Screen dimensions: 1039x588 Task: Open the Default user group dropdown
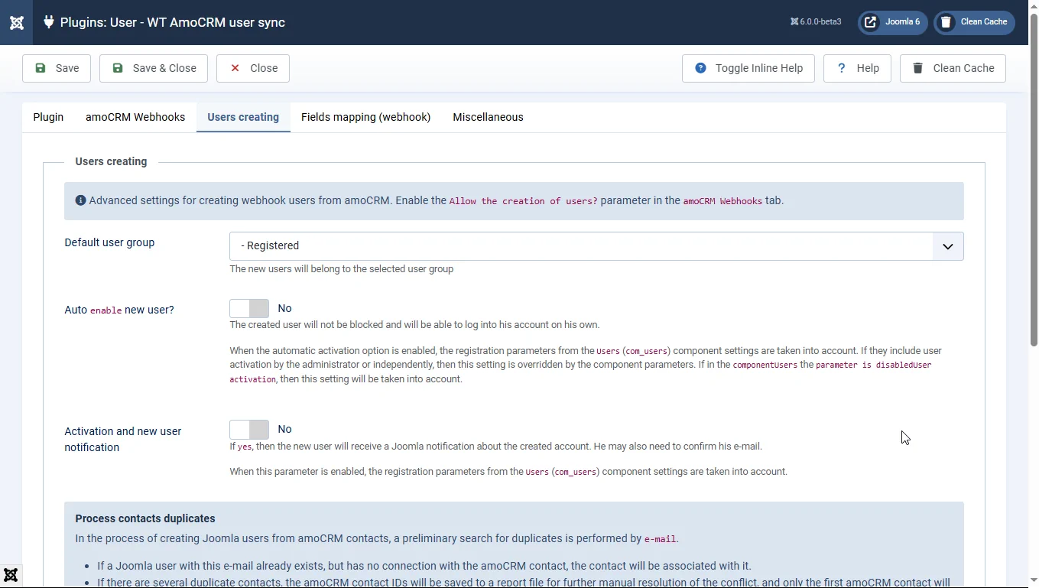(x=581, y=246)
